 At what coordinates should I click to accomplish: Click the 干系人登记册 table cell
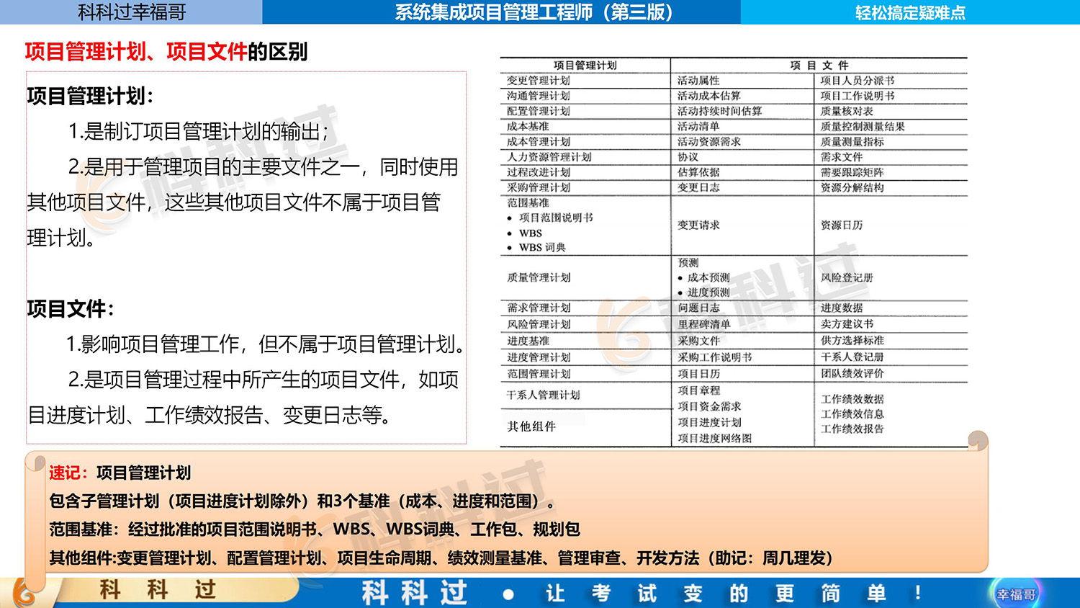(x=852, y=357)
